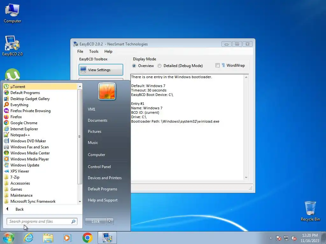The height and width of the screenshot is (244, 326).
Task: Open Windows Update entry
Action: [x=40, y=165]
